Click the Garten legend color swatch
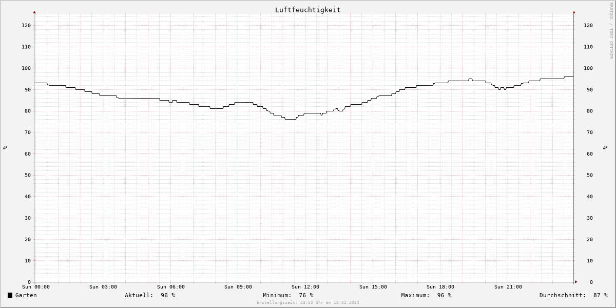Screen dimensions: 616x308 coord(10,295)
